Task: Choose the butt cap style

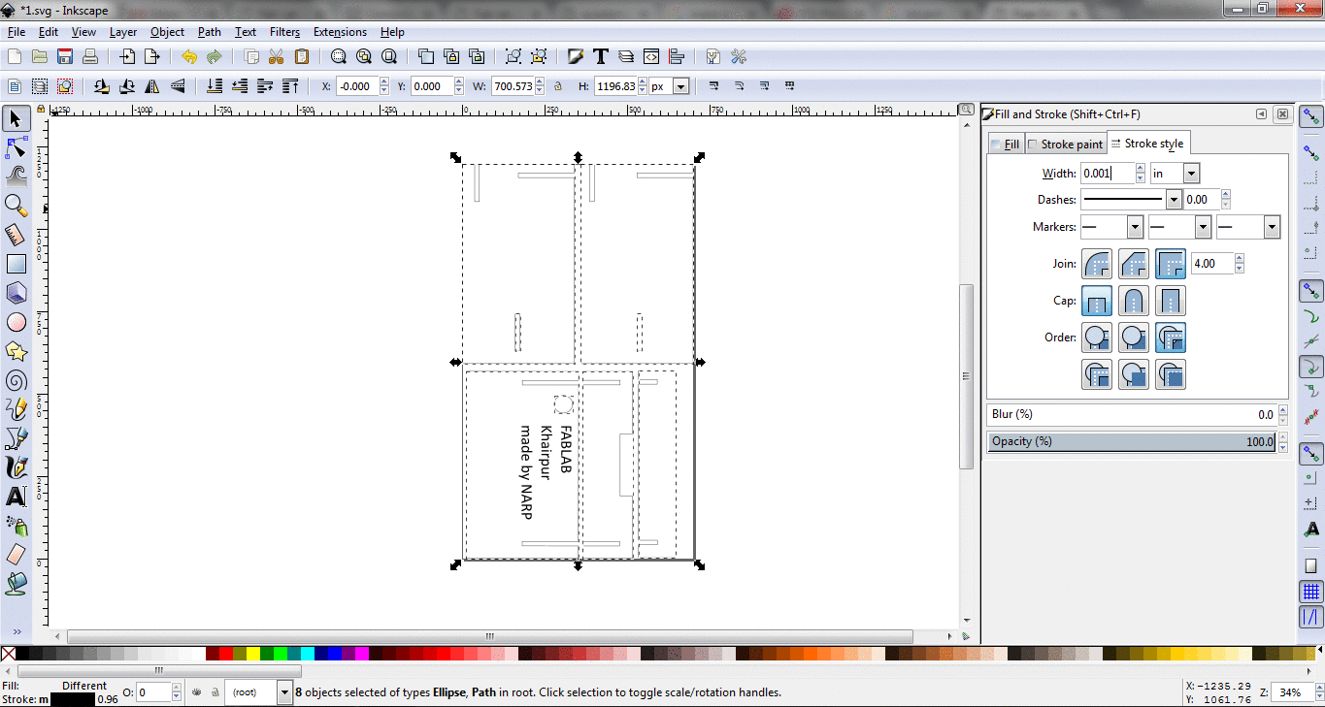Action: click(1097, 301)
